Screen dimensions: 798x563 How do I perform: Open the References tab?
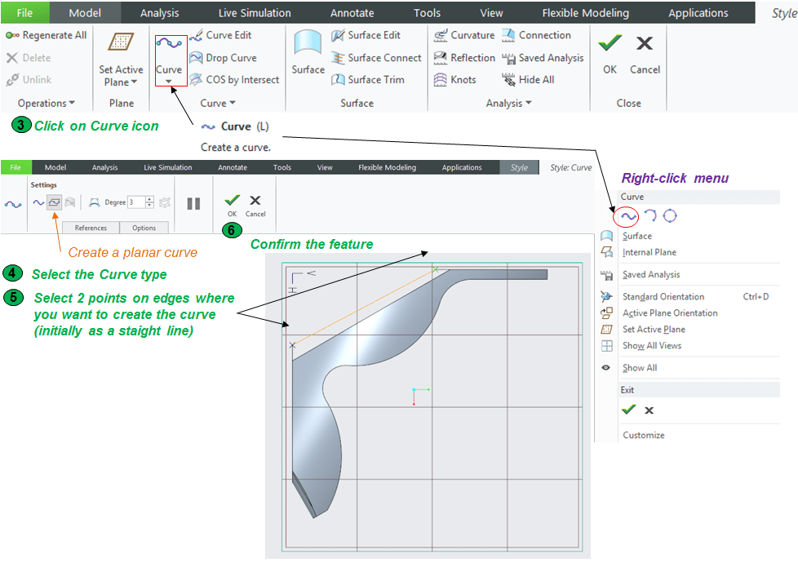coord(91,228)
